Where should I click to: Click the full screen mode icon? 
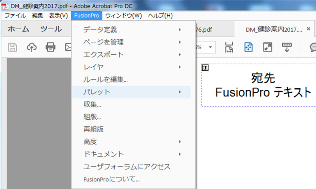(268, 47)
